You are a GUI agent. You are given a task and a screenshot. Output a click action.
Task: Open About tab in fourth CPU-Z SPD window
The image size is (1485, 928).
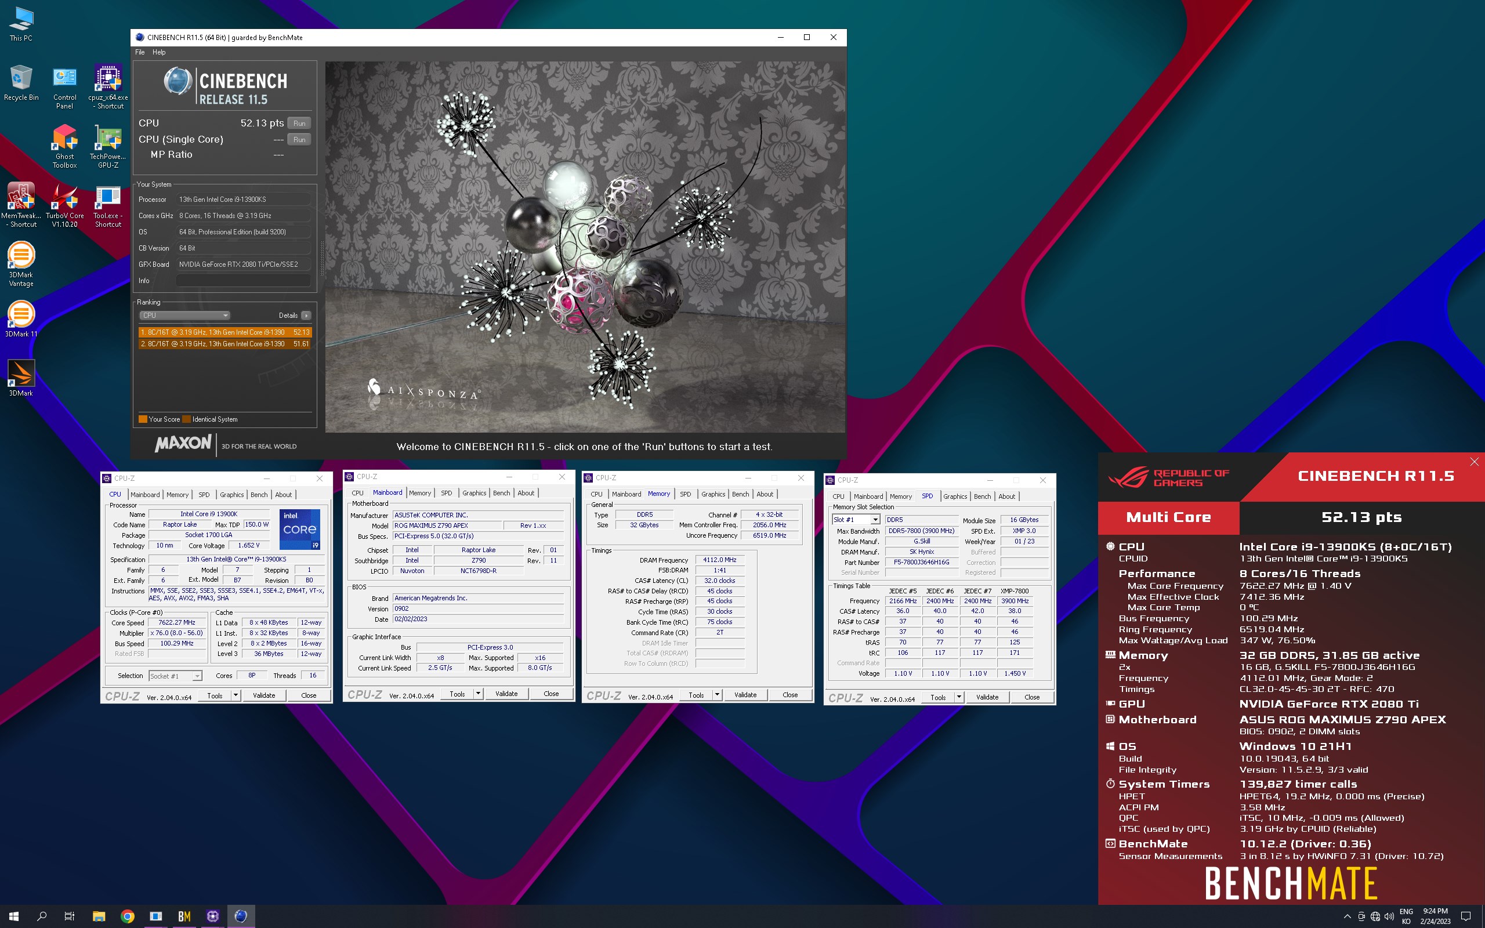pyautogui.click(x=1006, y=496)
